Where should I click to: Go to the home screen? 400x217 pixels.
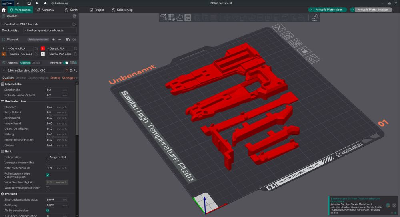point(4,10)
